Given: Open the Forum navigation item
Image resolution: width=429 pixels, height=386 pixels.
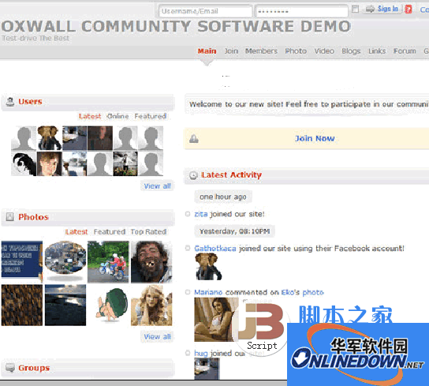Looking at the screenshot, I should coord(405,51).
